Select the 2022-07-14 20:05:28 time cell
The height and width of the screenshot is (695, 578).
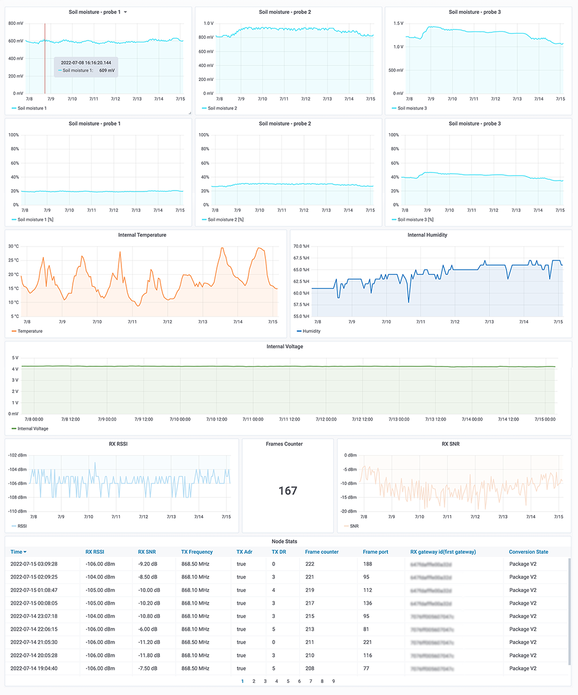pyautogui.click(x=42, y=655)
